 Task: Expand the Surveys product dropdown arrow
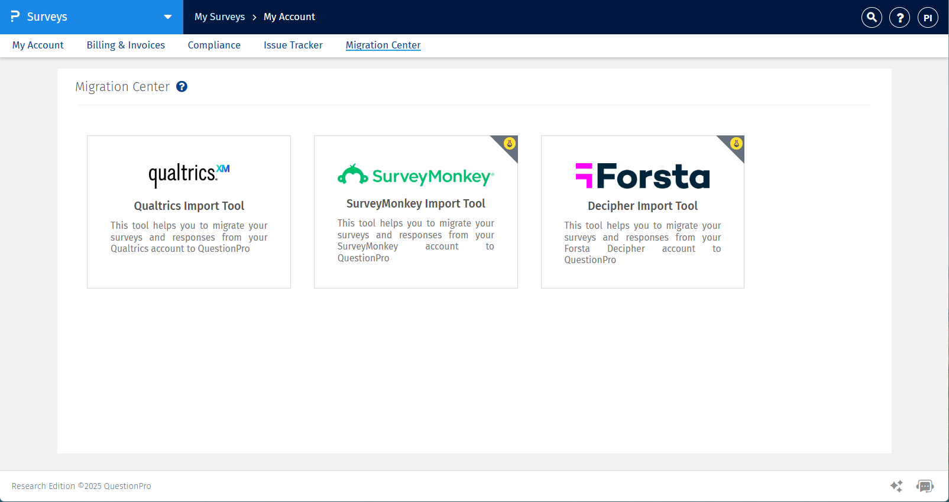click(168, 17)
